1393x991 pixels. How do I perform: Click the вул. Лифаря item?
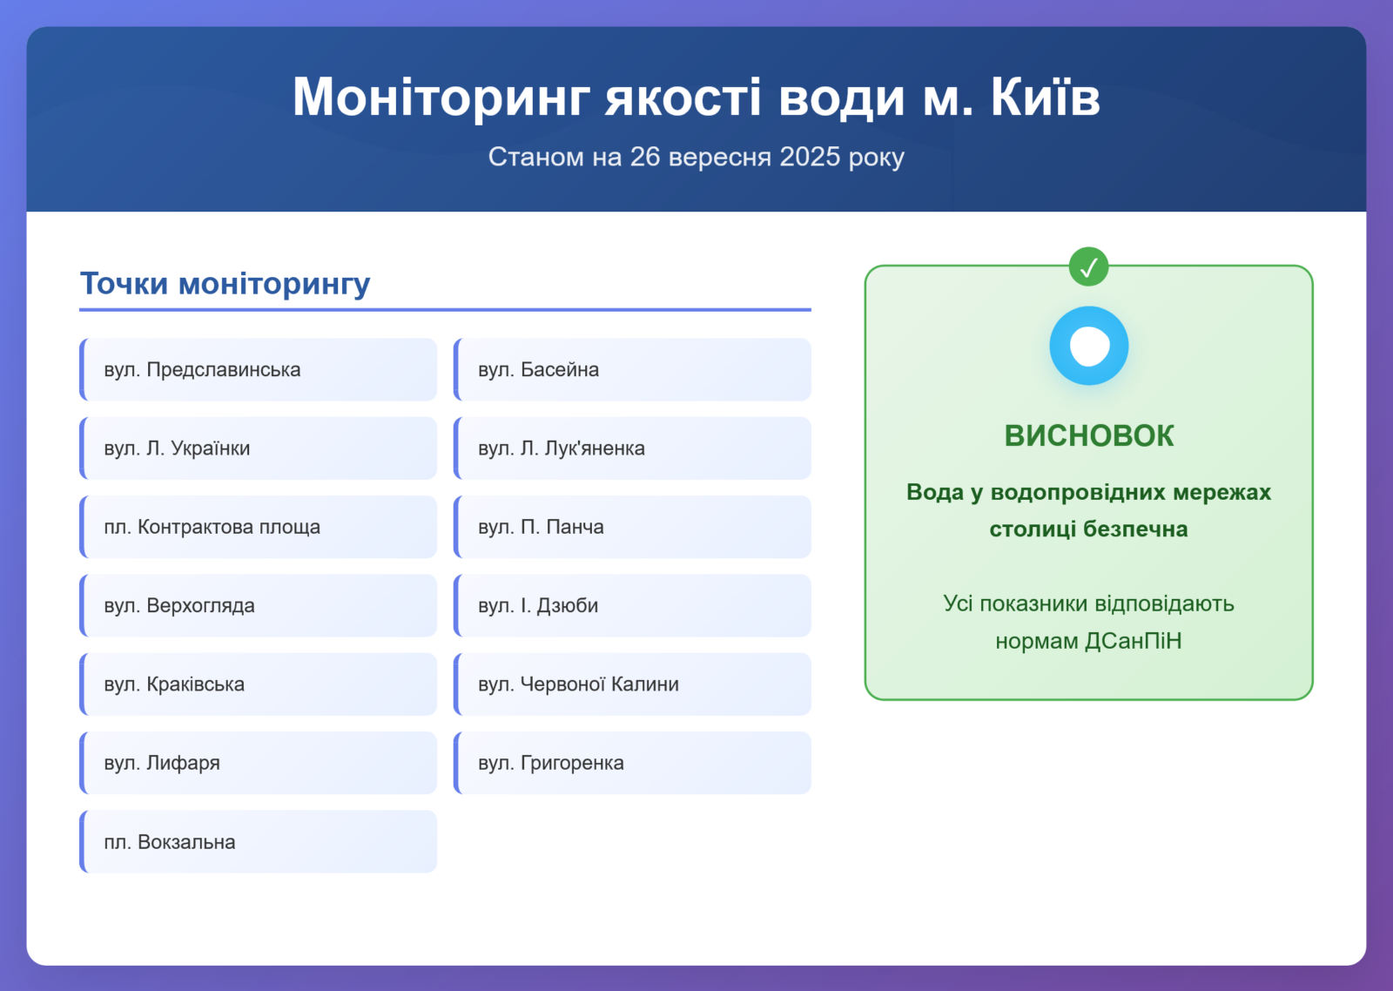[x=259, y=763]
